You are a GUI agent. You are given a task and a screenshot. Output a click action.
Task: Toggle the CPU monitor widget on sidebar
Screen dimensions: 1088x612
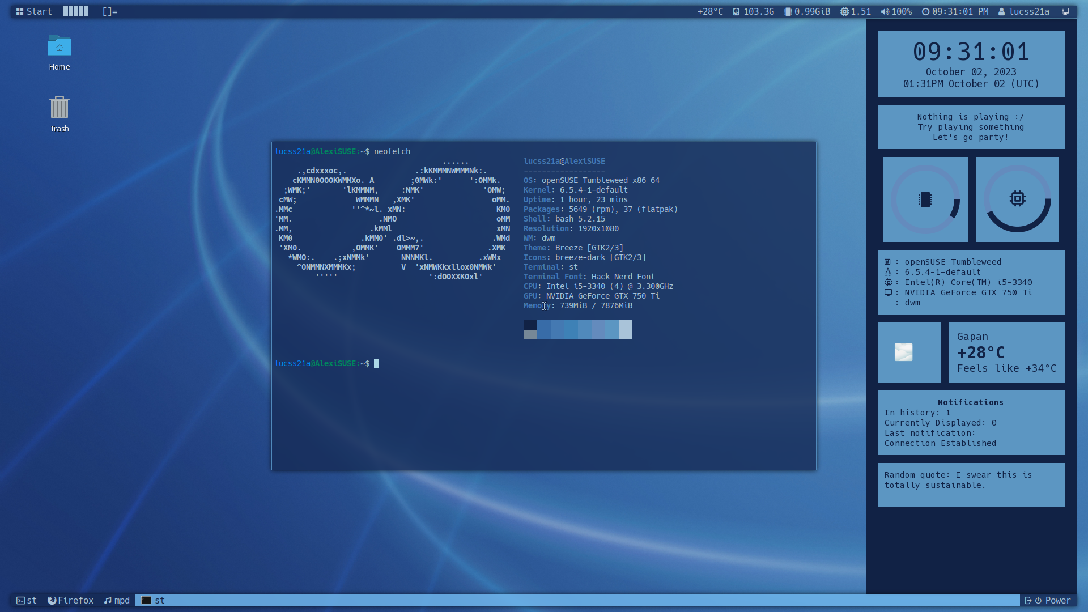point(1018,199)
